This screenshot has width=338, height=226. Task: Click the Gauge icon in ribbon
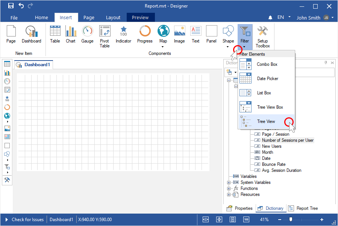[x=87, y=34]
